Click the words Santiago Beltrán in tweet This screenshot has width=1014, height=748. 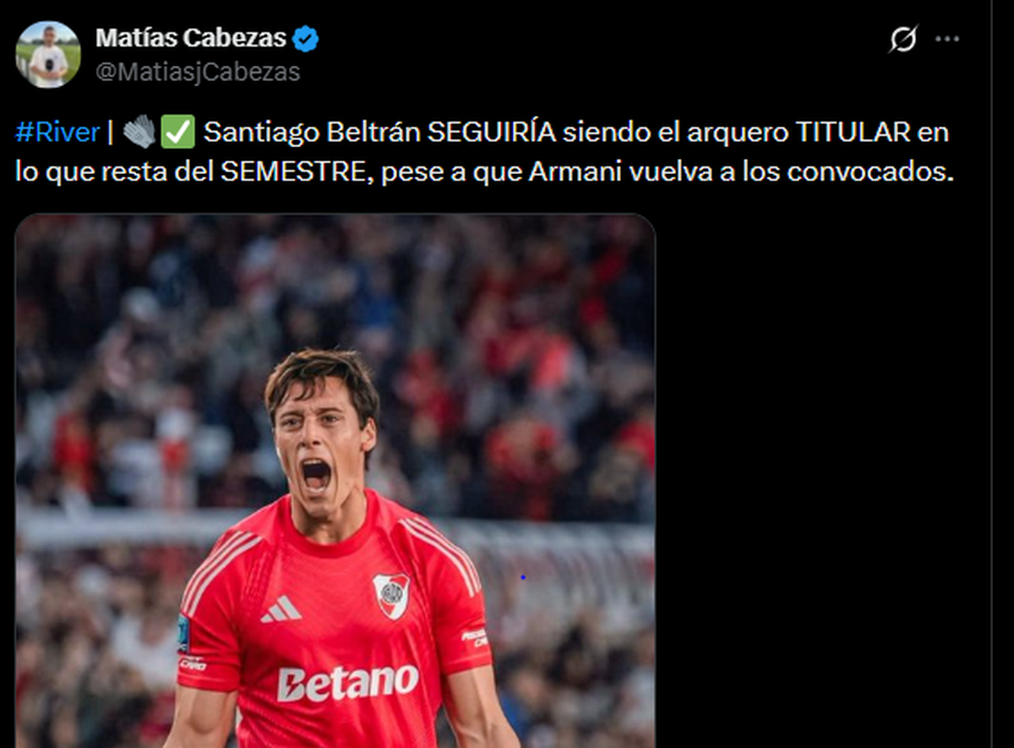pos(312,133)
